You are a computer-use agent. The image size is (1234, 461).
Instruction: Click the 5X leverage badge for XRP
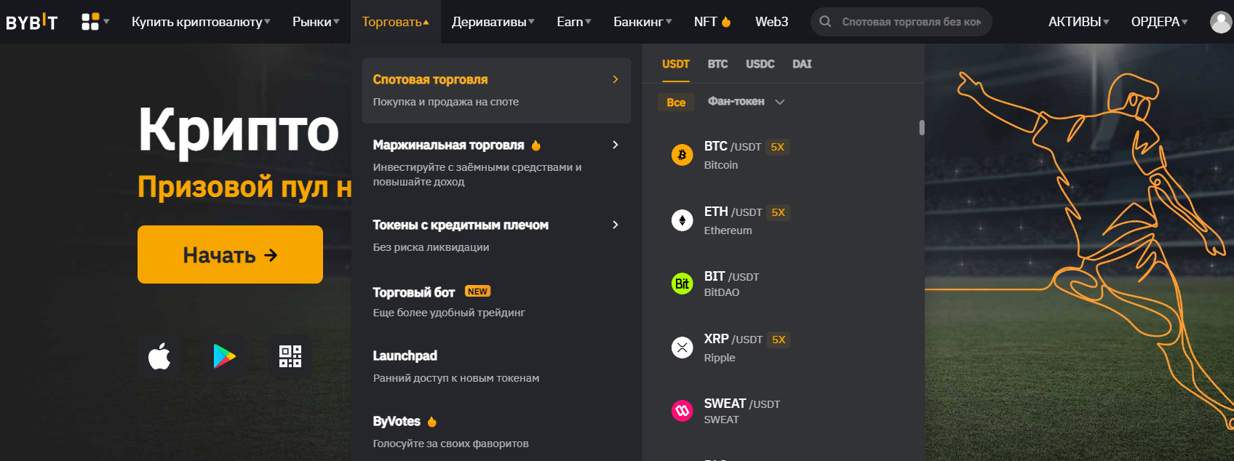[779, 340]
